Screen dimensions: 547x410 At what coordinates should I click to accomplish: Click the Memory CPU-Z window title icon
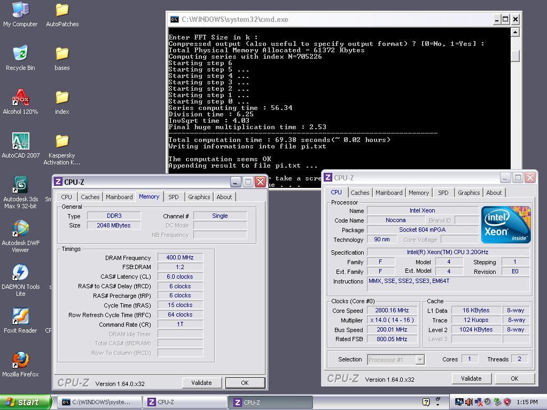coord(58,182)
